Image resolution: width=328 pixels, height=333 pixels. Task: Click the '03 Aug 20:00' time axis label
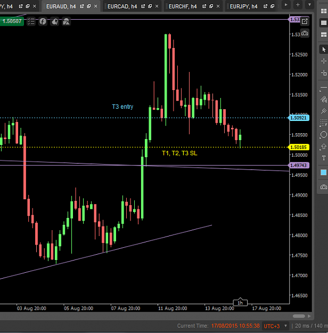coord(31,308)
